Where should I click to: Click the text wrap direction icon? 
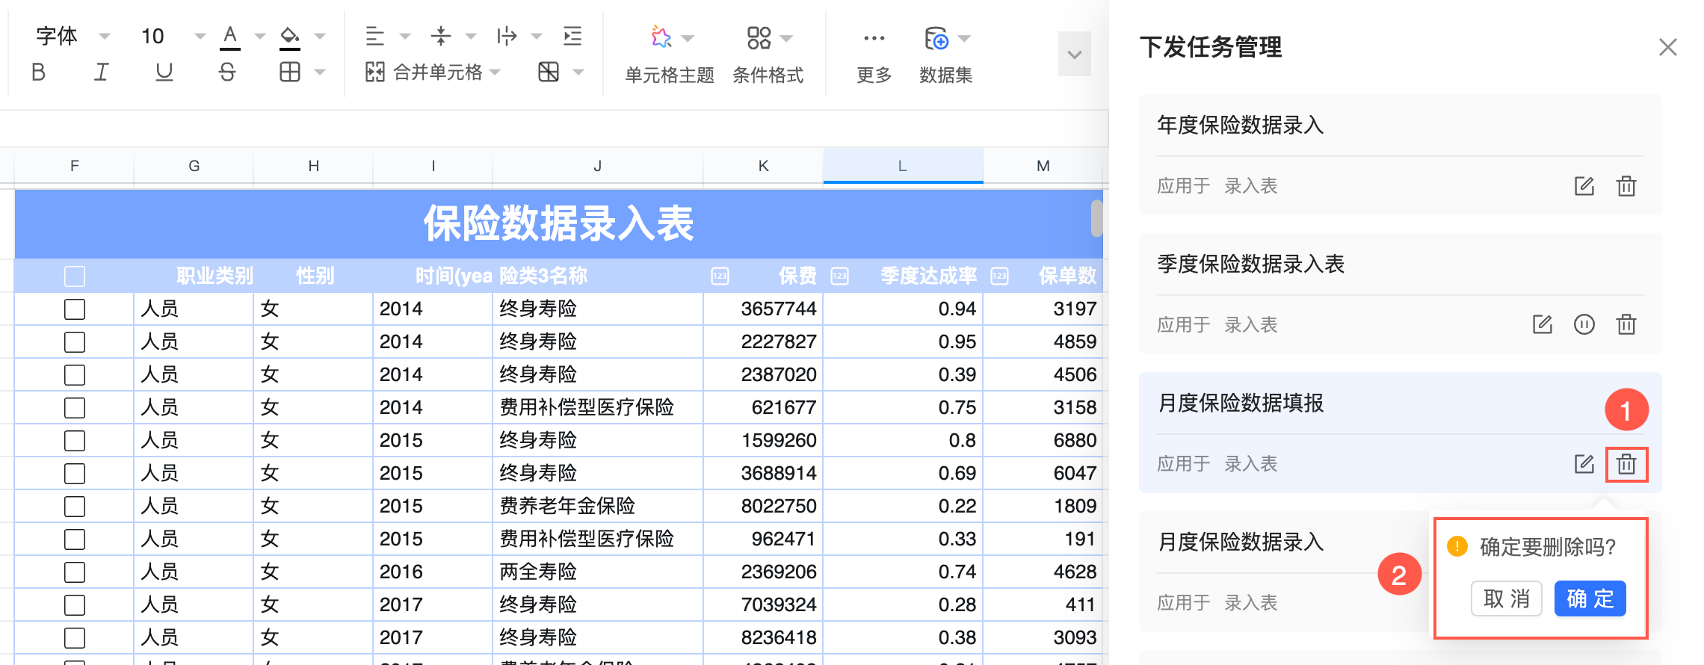[x=507, y=36]
